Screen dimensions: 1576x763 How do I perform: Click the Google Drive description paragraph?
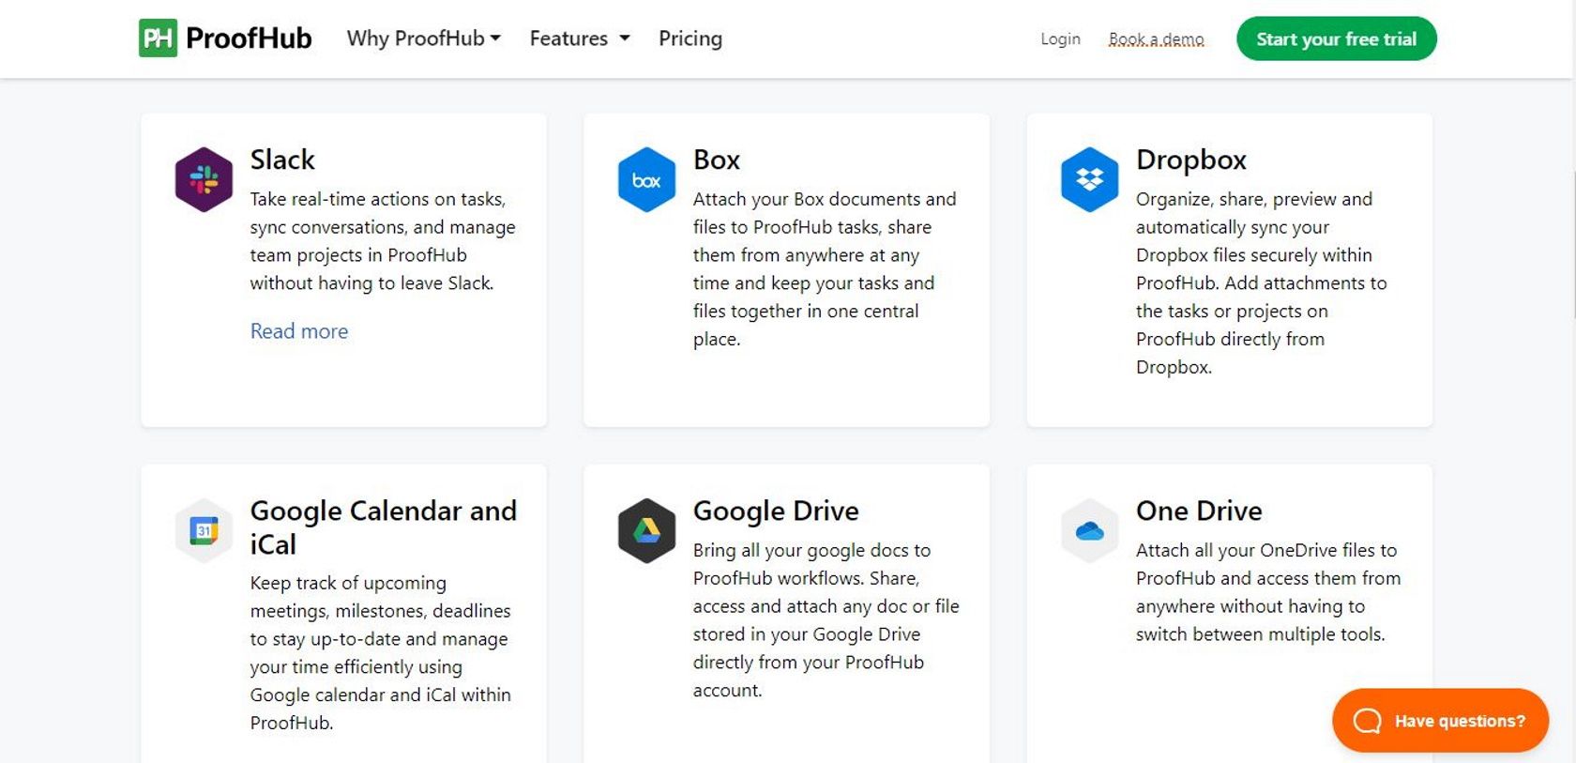[x=826, y=620]
